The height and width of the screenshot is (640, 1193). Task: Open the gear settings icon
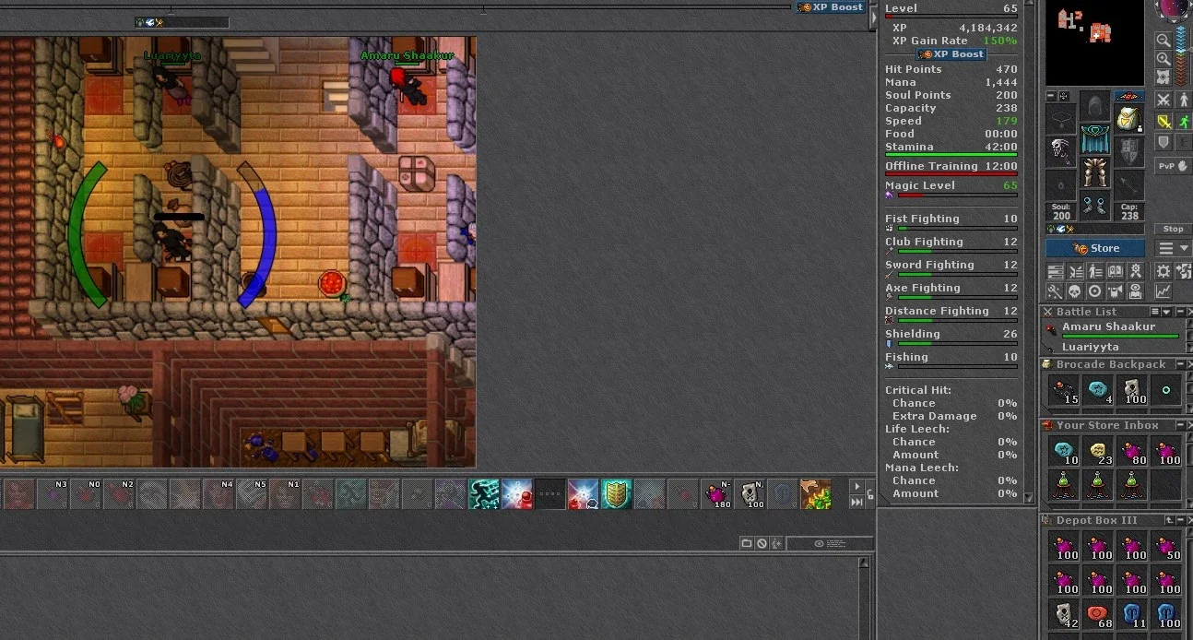(1163, 271)
